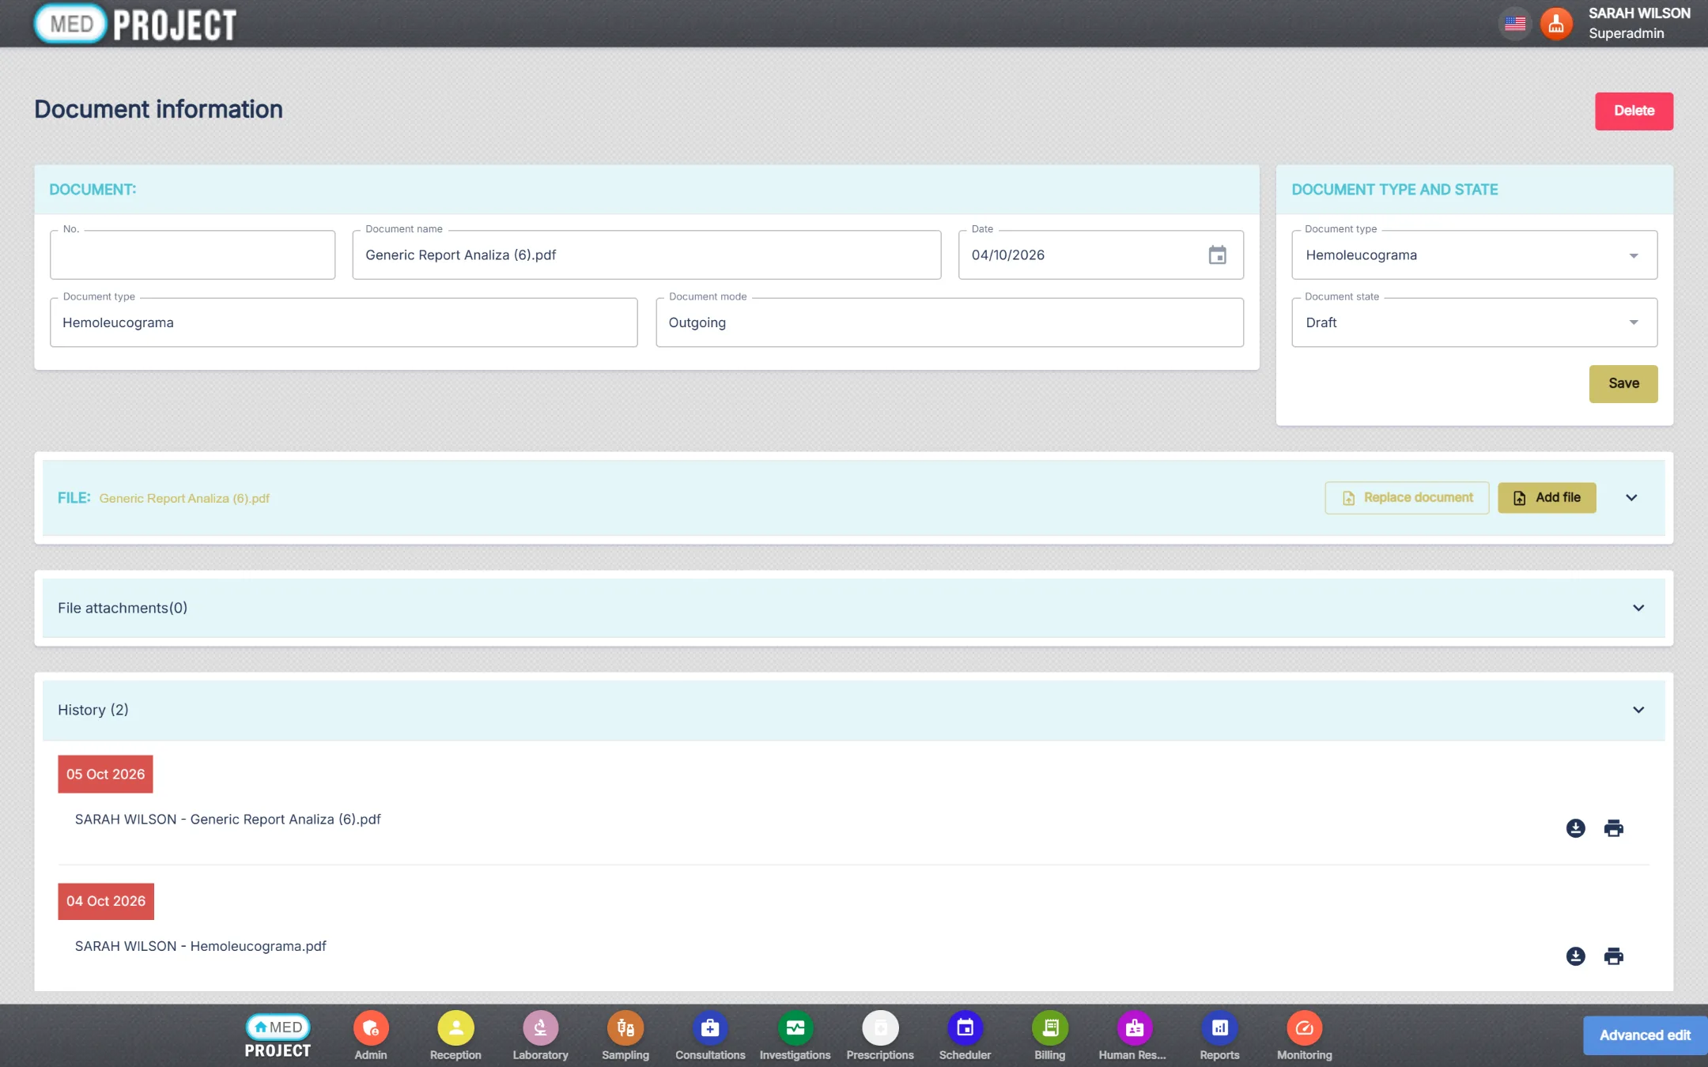Open the Reception module icon
This screenshot has height=1067, width=1708.
coord(455,1028)
